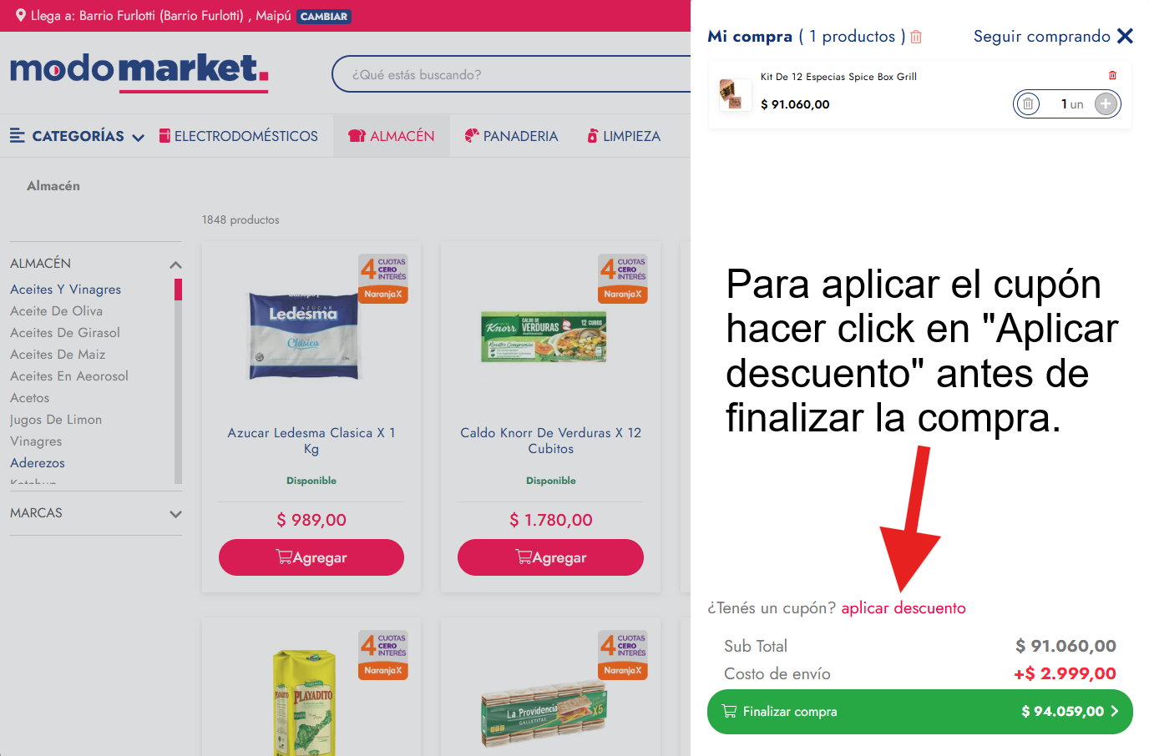The width and height of the screenshot is (1149, 756).
Task: Empty the cart with the header trash icon
Action: (x=916, y=37)
